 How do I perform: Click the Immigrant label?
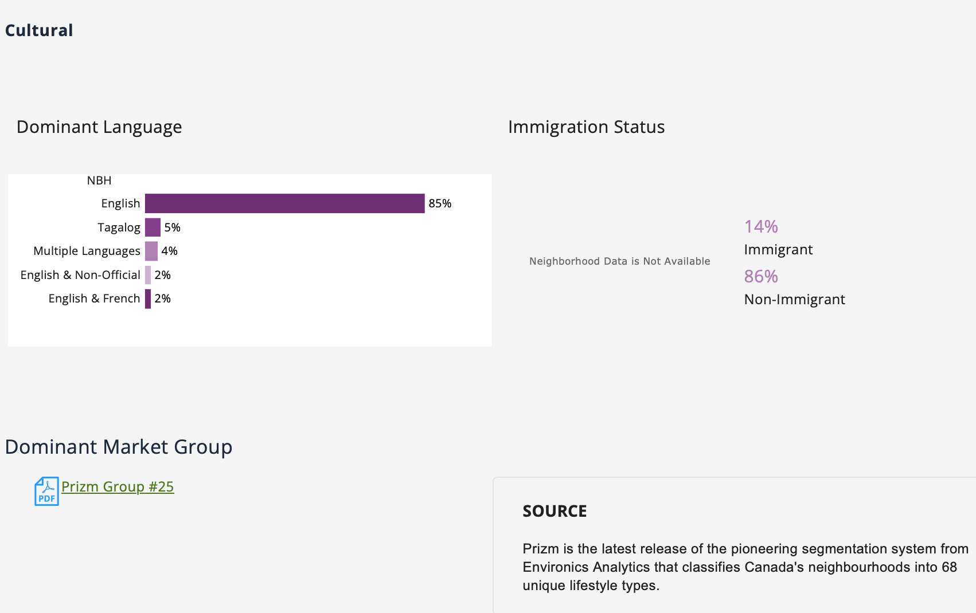pos(778,250)
